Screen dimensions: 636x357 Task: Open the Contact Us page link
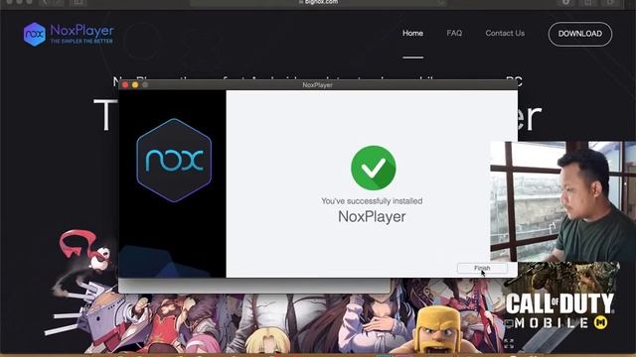[x=505, y=33]
